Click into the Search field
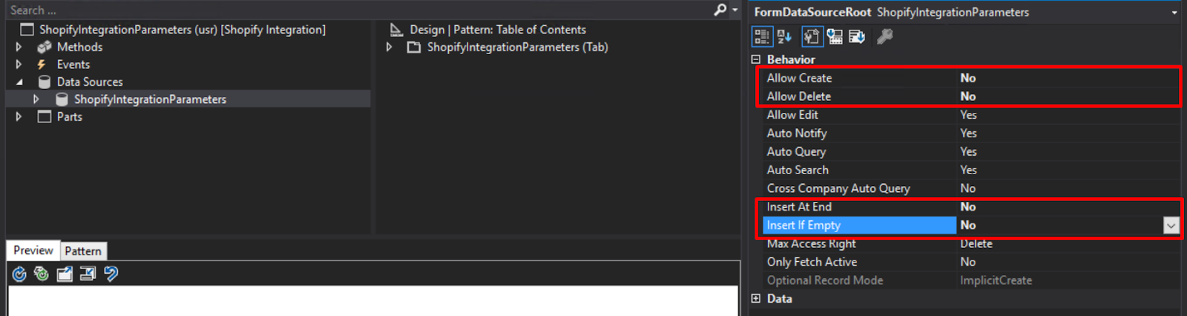Image resolution: width=1187 pixels, height=316 pixels. pos(356,10)
